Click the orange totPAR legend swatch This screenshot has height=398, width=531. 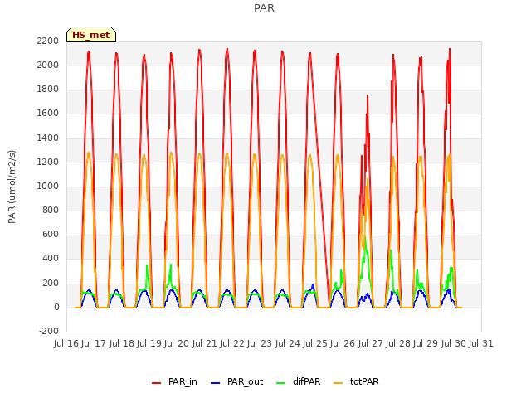338,383
